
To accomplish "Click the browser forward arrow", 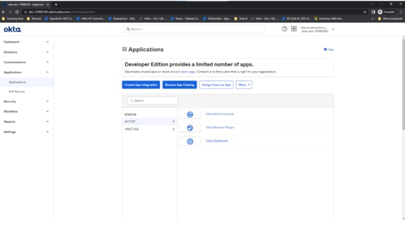I will pos(10,12).
